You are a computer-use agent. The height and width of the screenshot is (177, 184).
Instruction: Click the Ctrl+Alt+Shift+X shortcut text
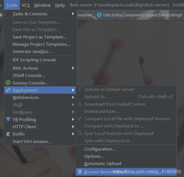pyautogui.click(x=155, y=97)
